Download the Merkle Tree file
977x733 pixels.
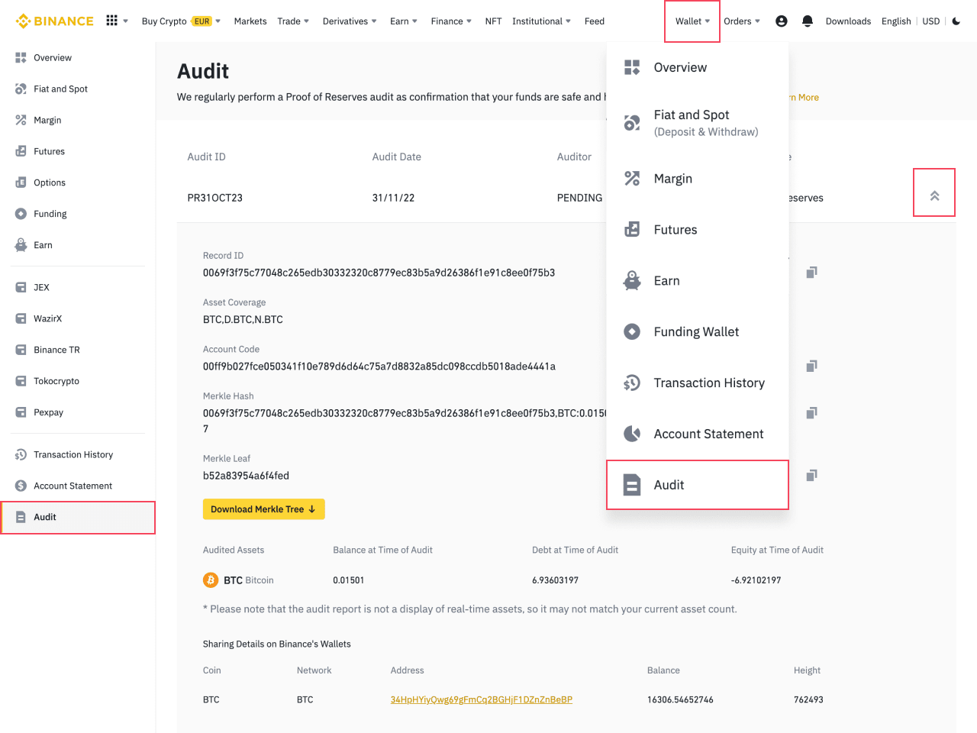[264, 509]
